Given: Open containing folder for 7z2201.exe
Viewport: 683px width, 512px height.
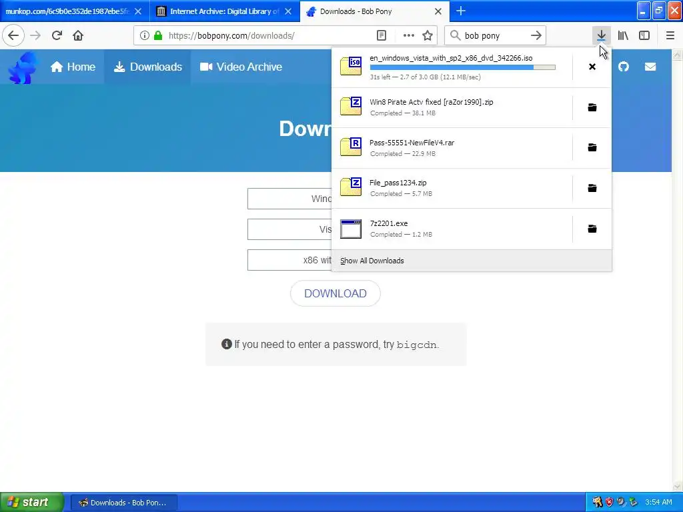Looking at the screenshot, I should (592, 229).
